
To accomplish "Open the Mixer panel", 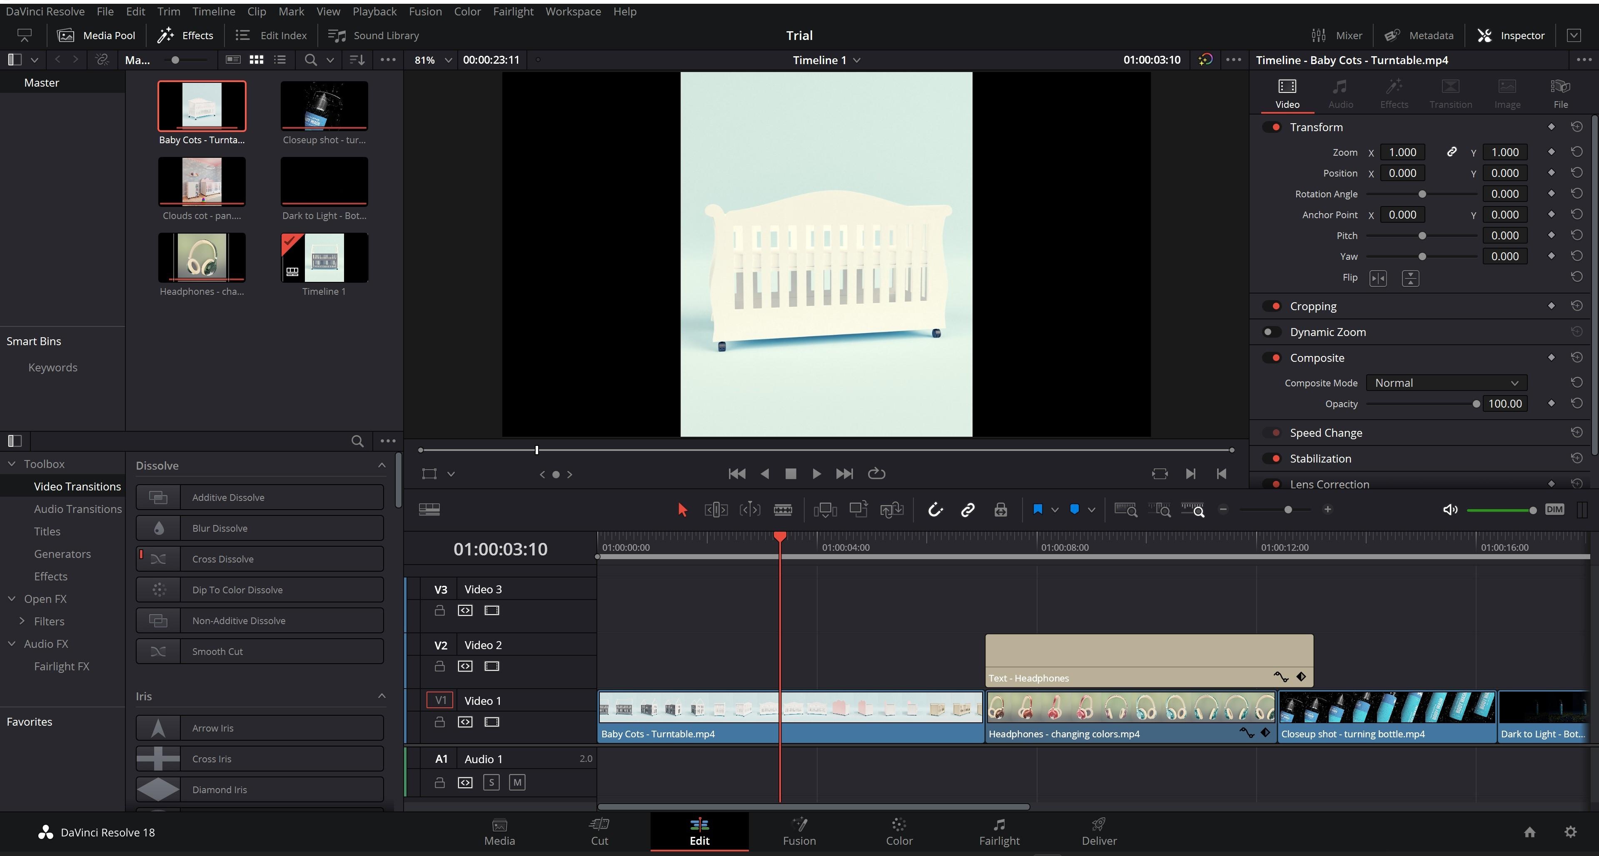I will 1337,35.
